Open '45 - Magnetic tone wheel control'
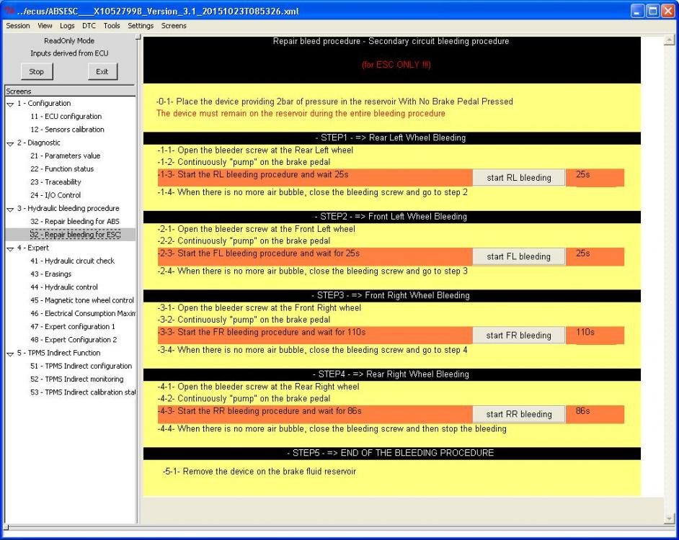 point(82,300)
